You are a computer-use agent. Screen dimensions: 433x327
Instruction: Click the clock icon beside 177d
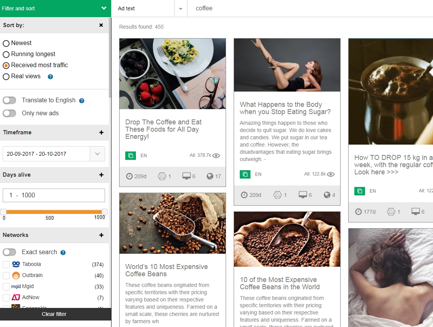359,212
